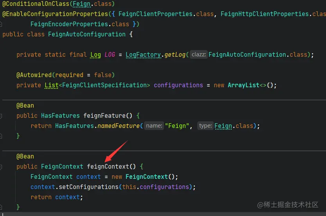This screenshot has width=326, height=216.
Task: Select FeignContext return type in method signature
Action: point(62,167)
